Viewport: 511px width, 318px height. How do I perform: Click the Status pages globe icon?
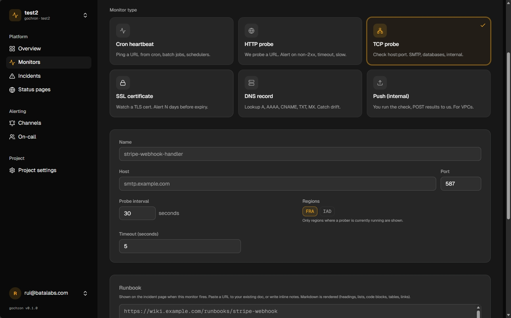12,90
